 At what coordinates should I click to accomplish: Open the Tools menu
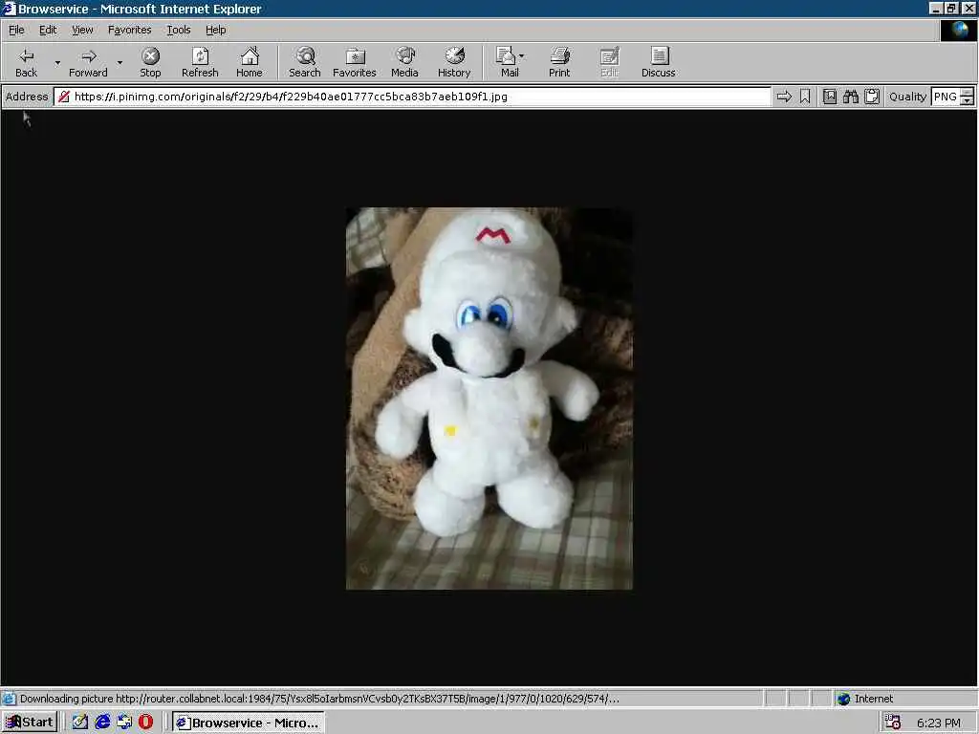[179, 30]
